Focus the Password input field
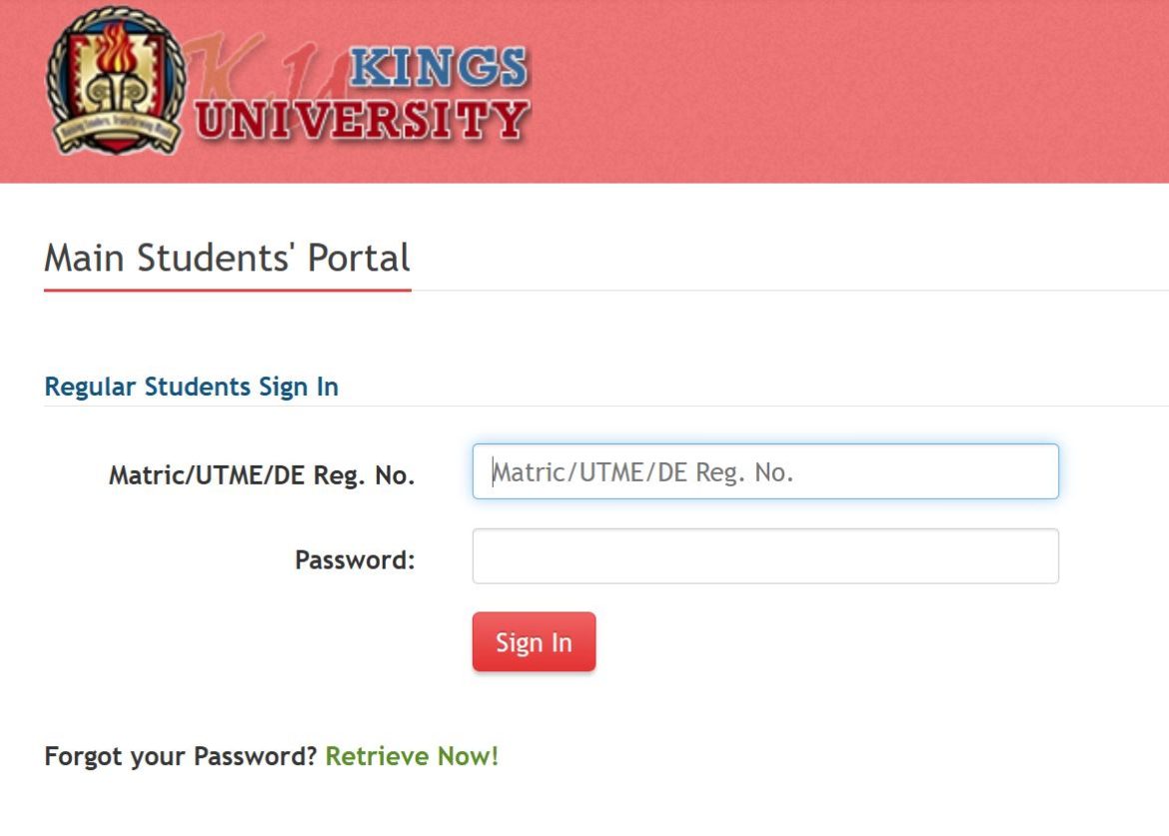 (764, 556)
